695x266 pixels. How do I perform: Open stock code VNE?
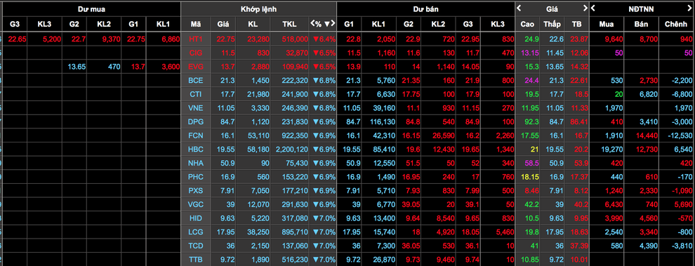click(195, 107)
